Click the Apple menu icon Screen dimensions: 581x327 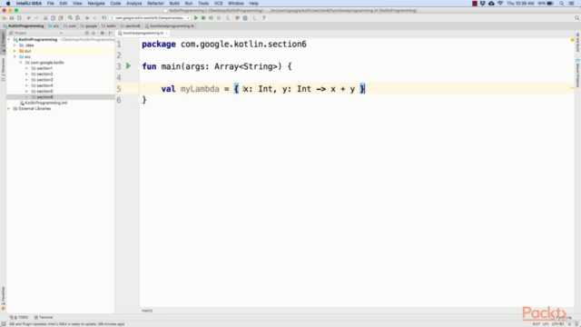pyautogui.click(x=8, y=4)
